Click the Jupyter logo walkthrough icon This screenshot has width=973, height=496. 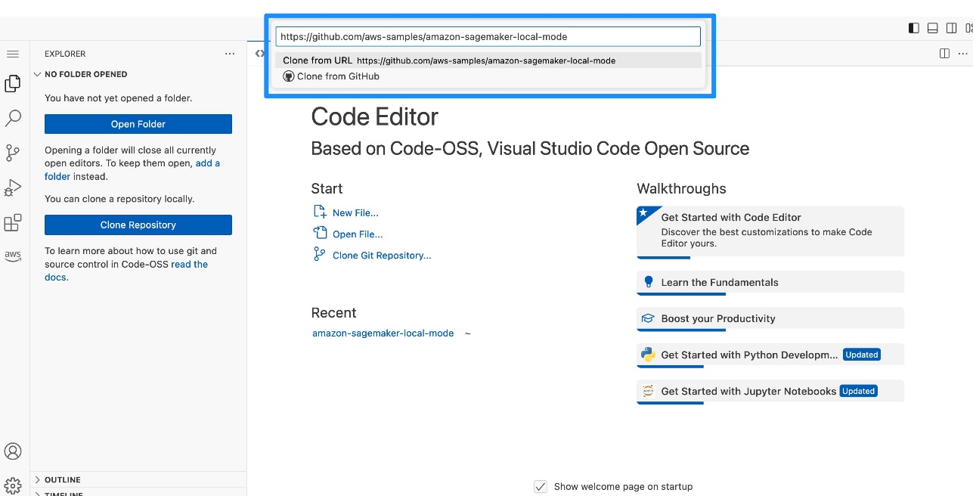pos(648,391)
